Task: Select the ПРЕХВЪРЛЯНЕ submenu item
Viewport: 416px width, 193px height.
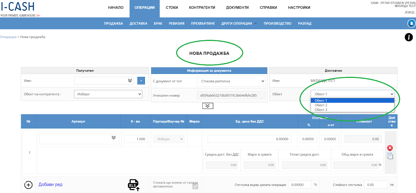Action: pos(203,23)
